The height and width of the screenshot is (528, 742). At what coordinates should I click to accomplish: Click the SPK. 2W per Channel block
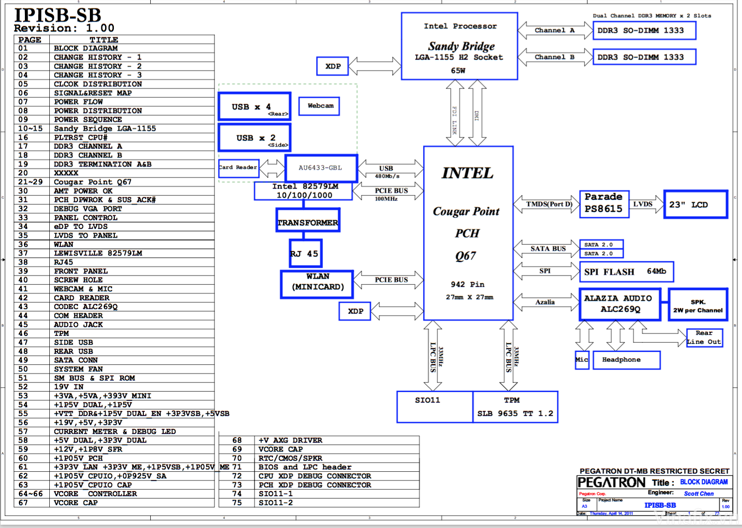[x=698, y=304]
